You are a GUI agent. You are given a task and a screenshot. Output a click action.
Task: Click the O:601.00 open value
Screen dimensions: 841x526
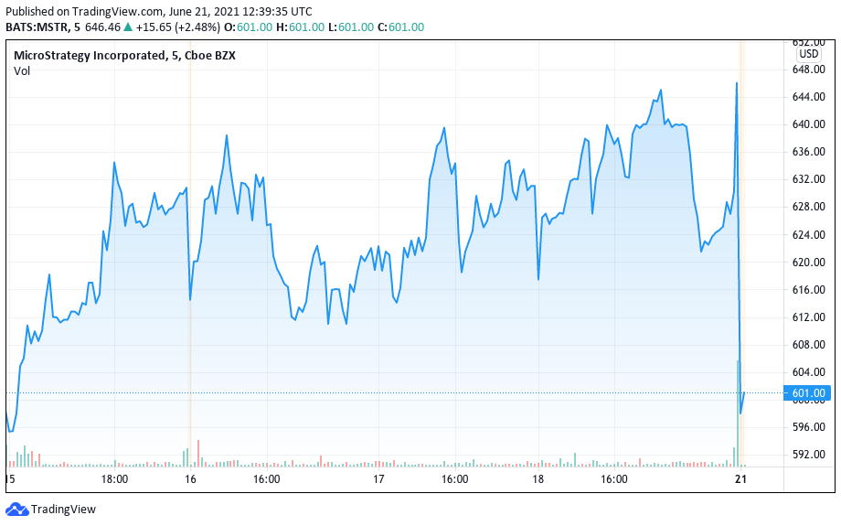pyautogui.click(x=249, y=27)
